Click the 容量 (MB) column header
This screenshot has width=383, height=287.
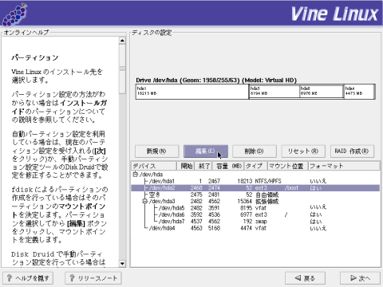pyautogui.click(x=228, y=166)
